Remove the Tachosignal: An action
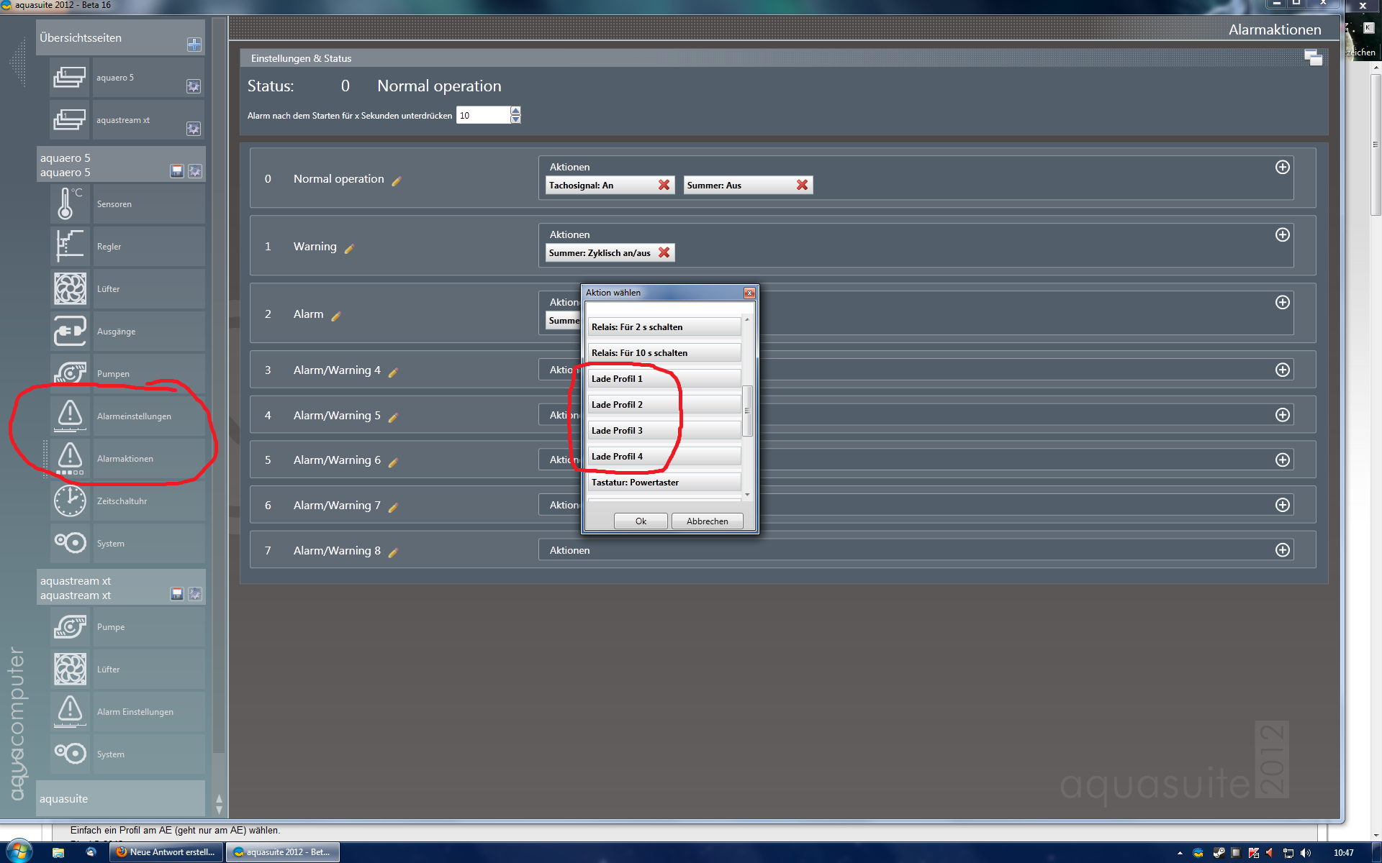Screen dimensions: 1382x863 tap(664, 186)
